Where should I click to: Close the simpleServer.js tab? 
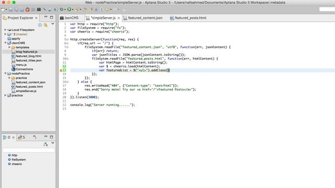click(119, 18)
